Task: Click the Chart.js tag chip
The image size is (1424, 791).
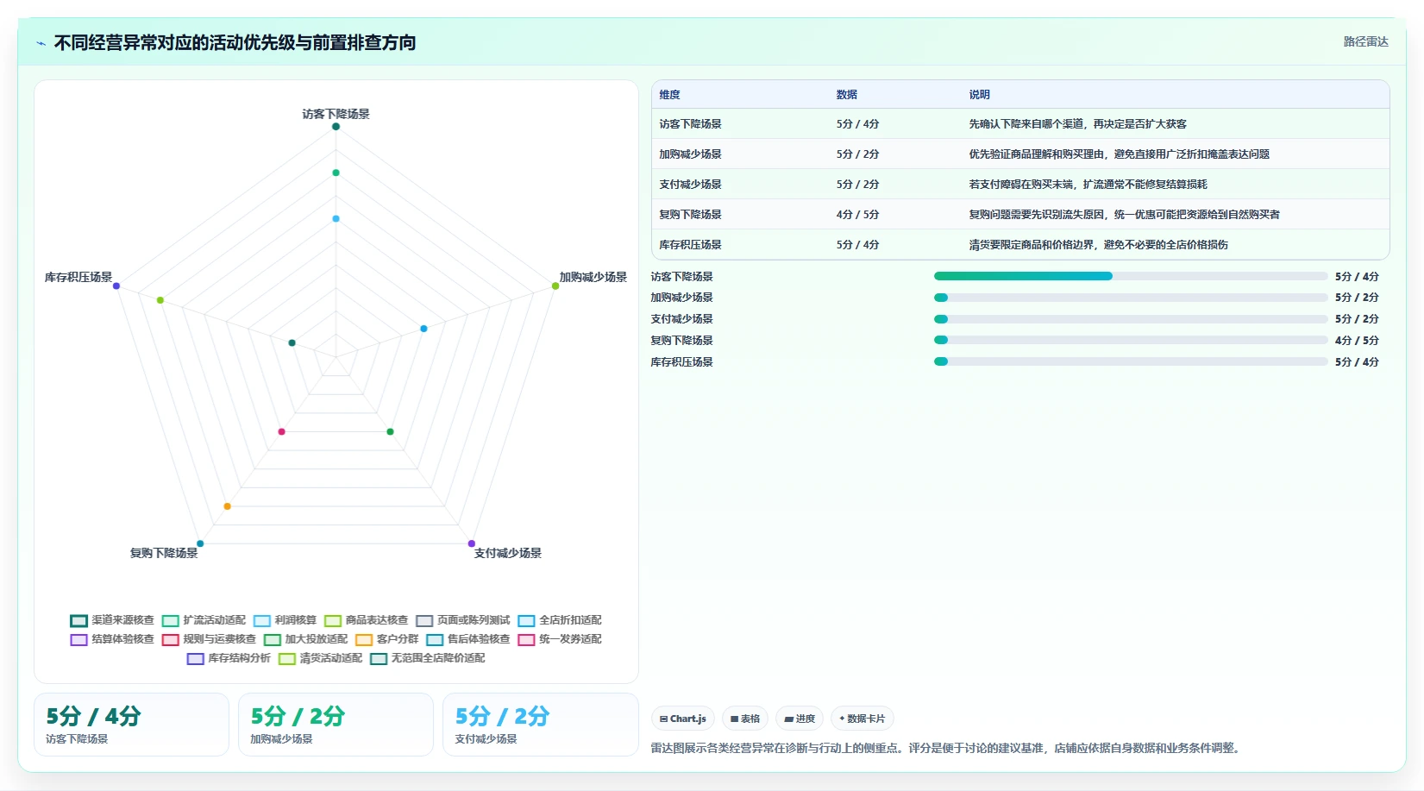Action: tap(683, 719)
